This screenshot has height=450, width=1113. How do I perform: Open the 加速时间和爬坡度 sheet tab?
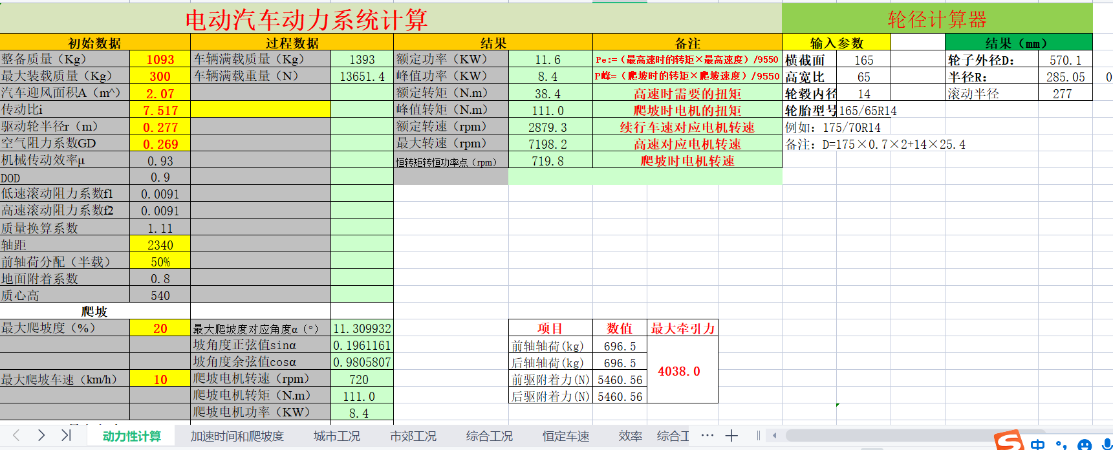click(237, 436)
